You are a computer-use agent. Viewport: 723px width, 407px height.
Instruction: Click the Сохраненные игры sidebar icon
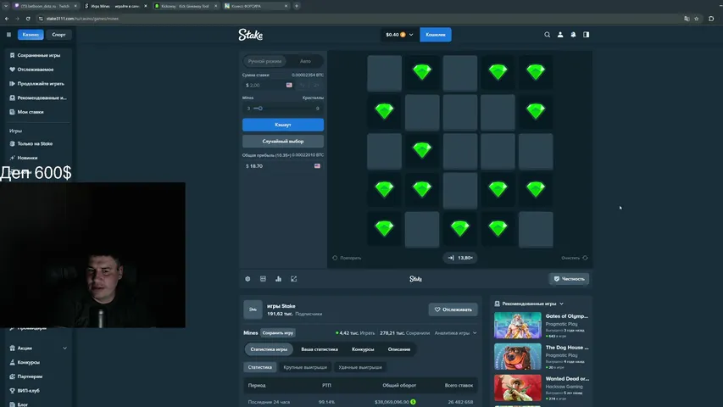coord(13,55)
